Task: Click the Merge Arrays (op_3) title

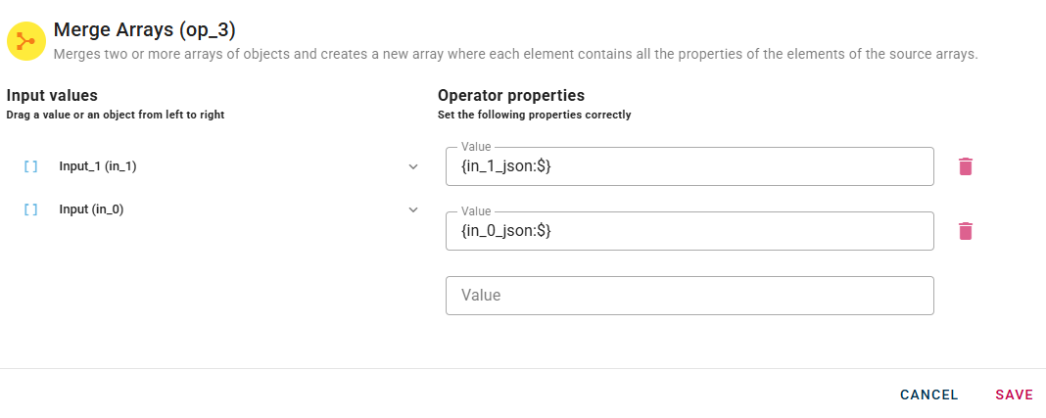Action: pyautogui.click(x=144, y=30)
